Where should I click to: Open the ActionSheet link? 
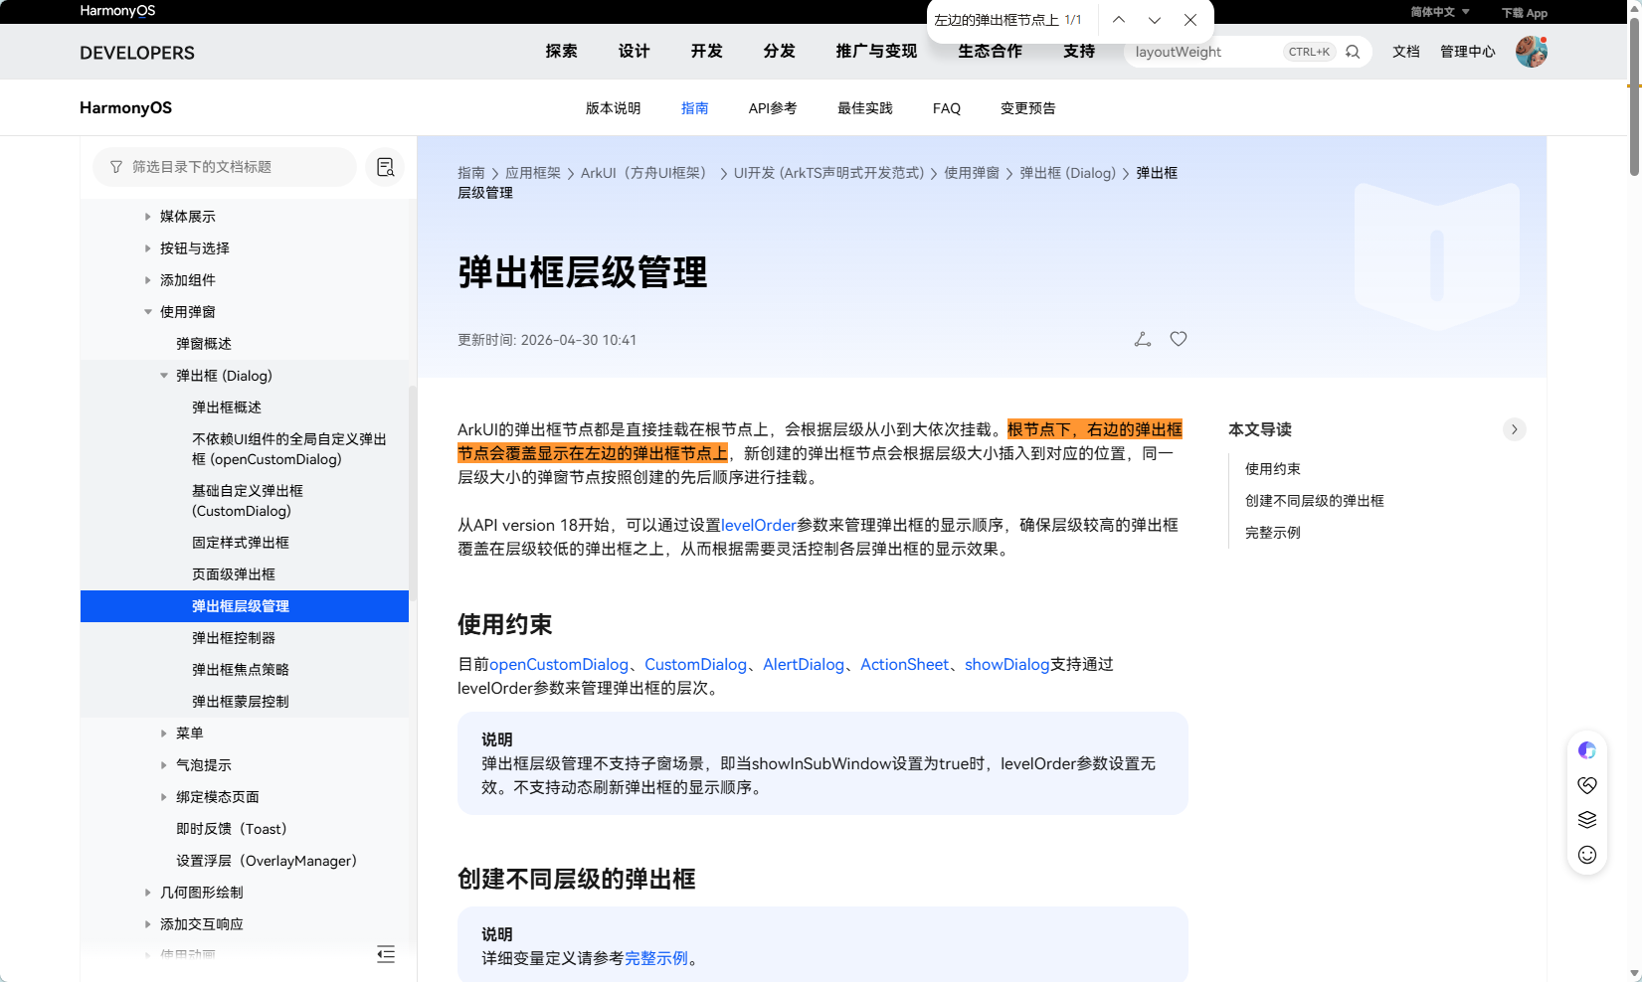click(904, 664)
